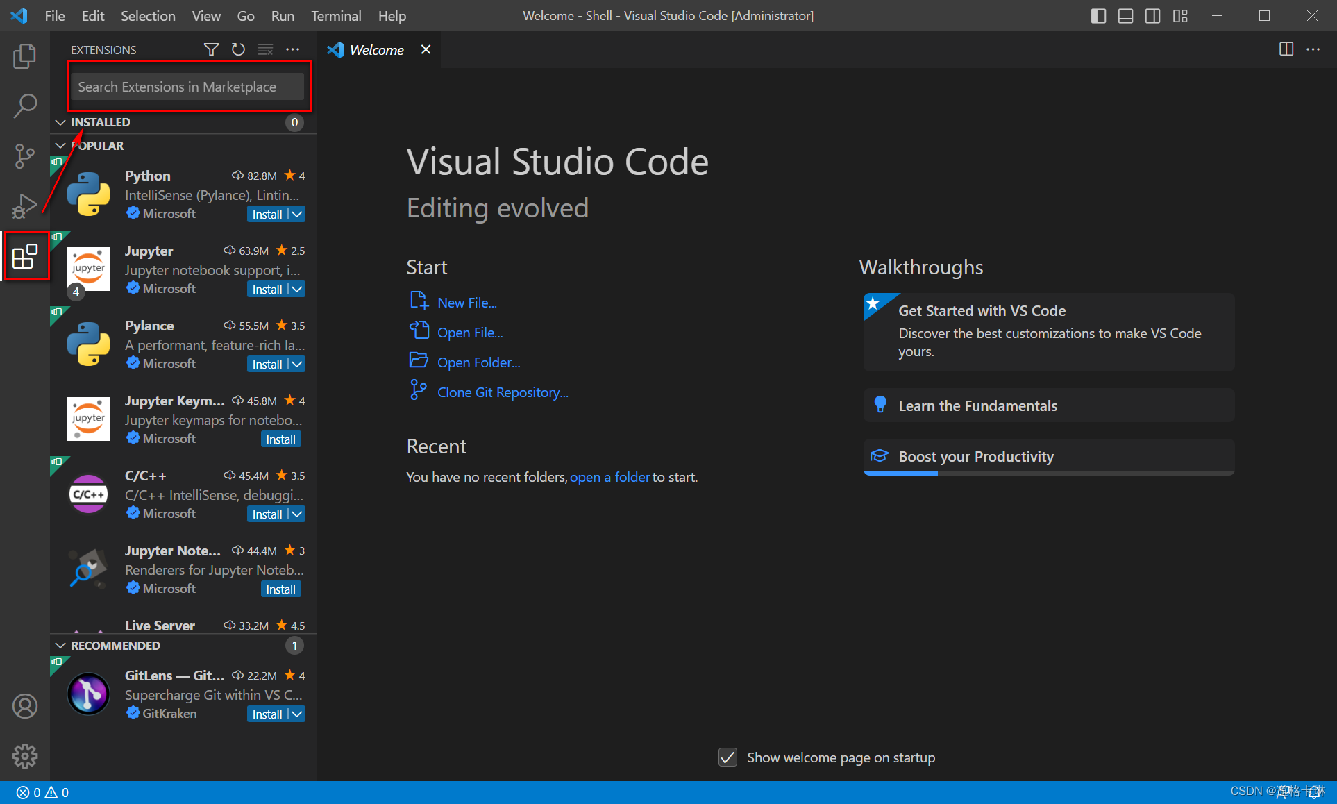Click Clone Git Repository link
Screen dimensions: 1337x804
(503, 392)
